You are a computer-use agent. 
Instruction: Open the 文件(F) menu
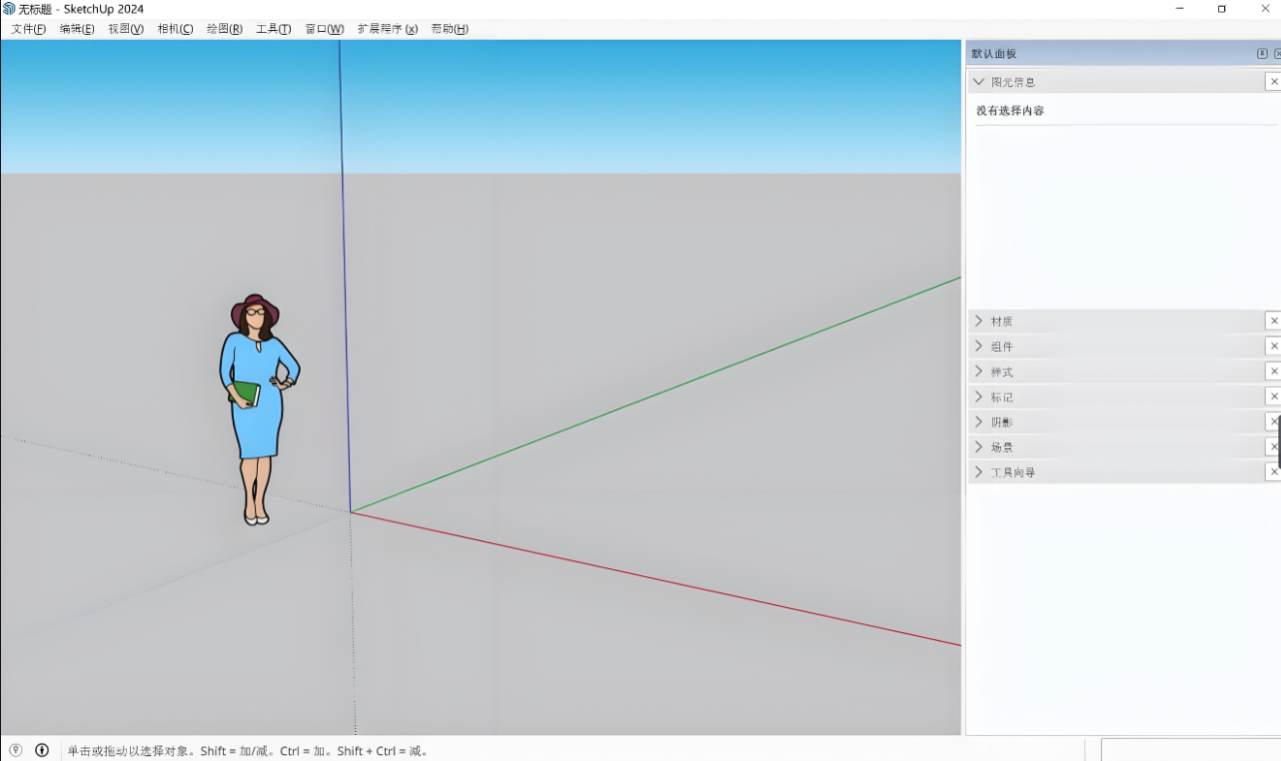coord(28,29)
